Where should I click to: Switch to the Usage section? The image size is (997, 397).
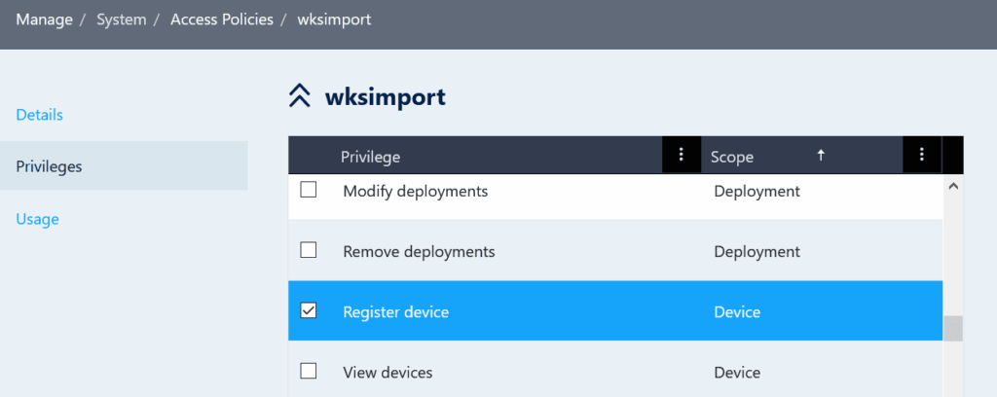pos(38,219)
